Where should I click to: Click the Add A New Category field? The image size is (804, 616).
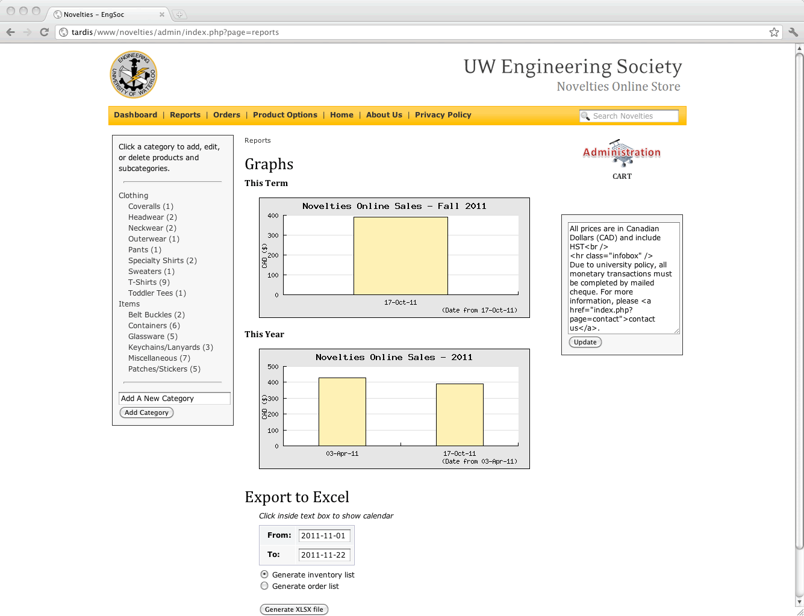[175, 399]
